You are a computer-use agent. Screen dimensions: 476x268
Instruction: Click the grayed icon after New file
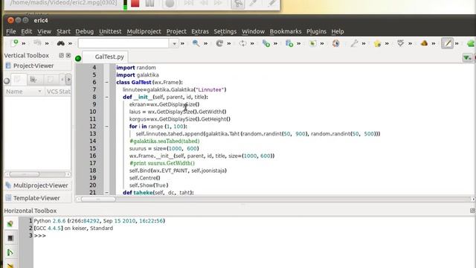[x=37, y=43]
